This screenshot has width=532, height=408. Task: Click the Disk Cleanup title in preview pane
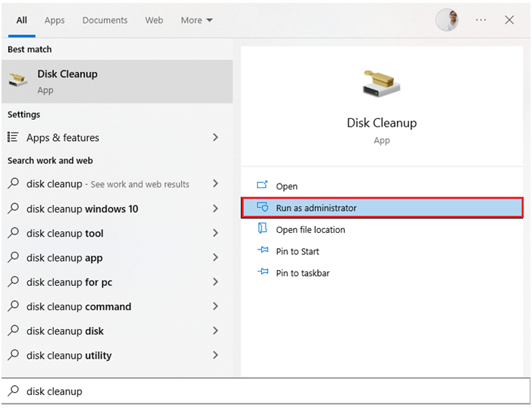(382, 123)
